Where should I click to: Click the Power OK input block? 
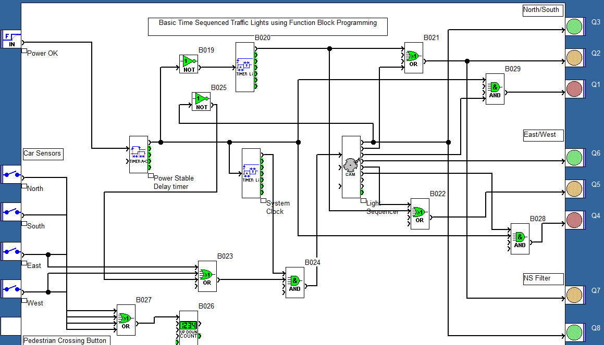(10, 39)
